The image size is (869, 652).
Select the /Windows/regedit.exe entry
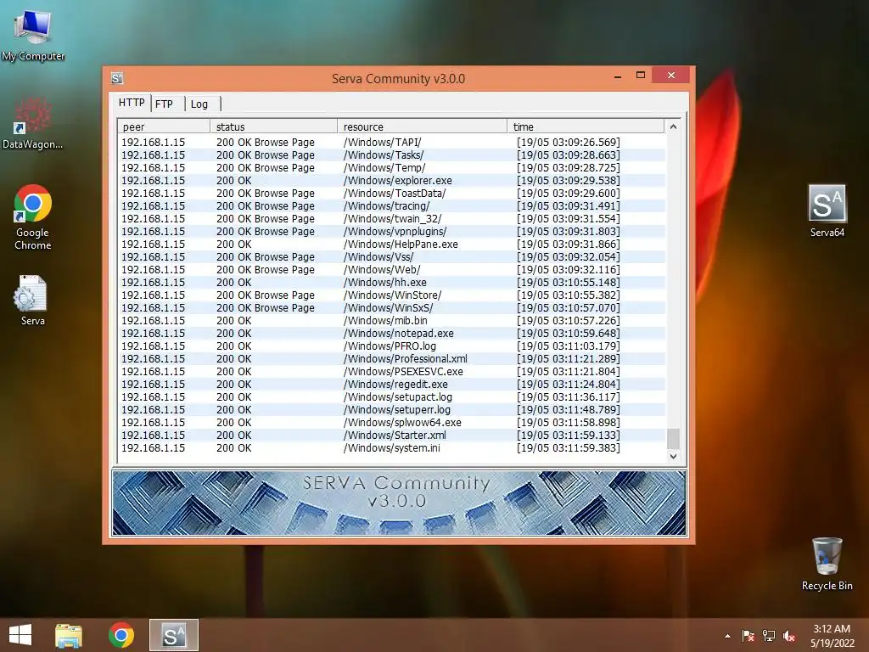pyautogui.click(x=392, y=385)
